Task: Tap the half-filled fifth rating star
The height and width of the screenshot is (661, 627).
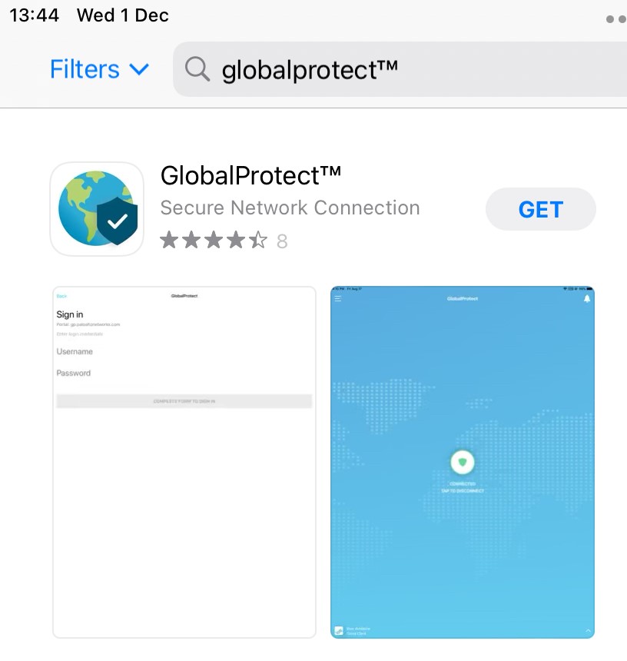Action: [258, 241]
